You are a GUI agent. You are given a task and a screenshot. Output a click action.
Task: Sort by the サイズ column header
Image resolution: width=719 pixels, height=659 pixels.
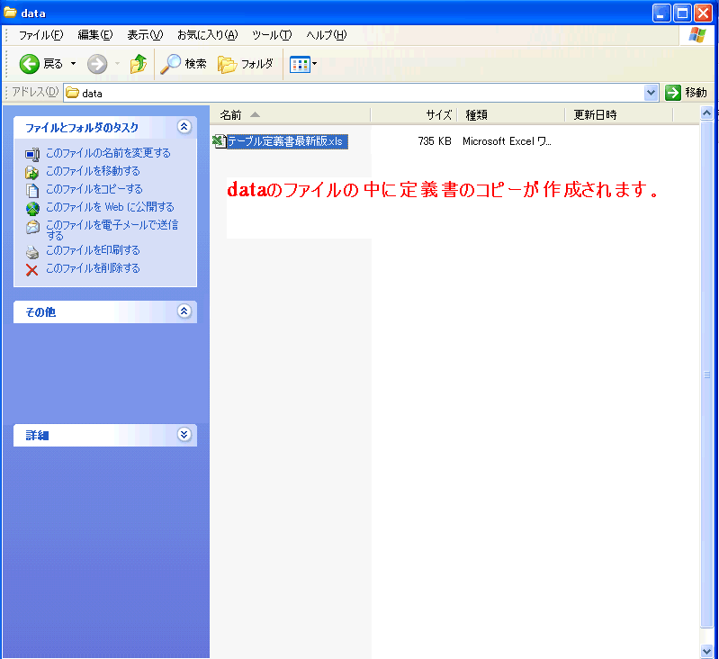pyautogui.click(x=437, y=115)
